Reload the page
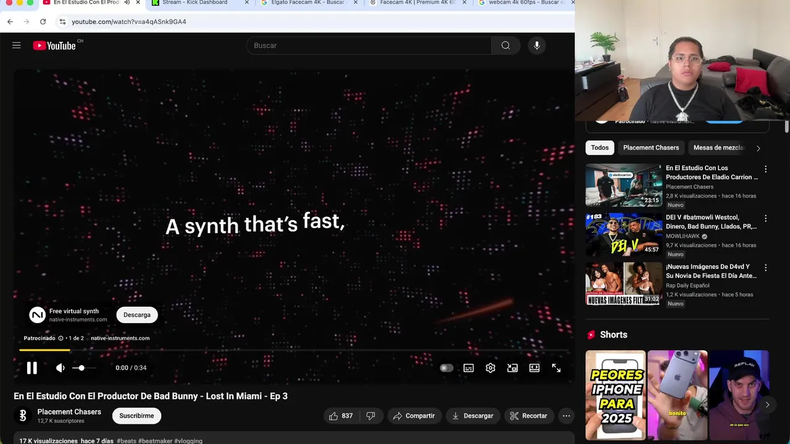Screen dimensions: 790x444 [43, 22]
